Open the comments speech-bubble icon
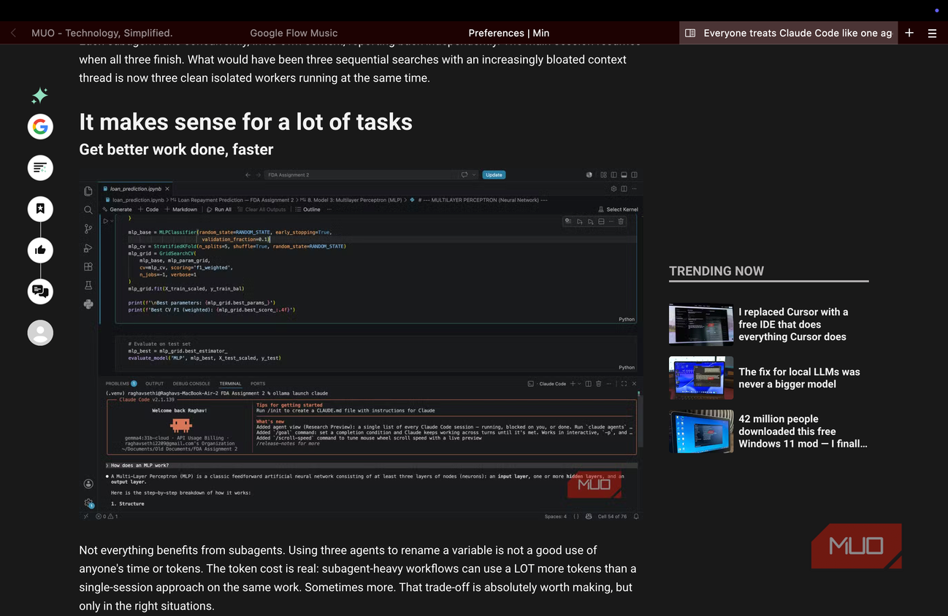This screenshot has height=616, width=948. click(40, 291)
